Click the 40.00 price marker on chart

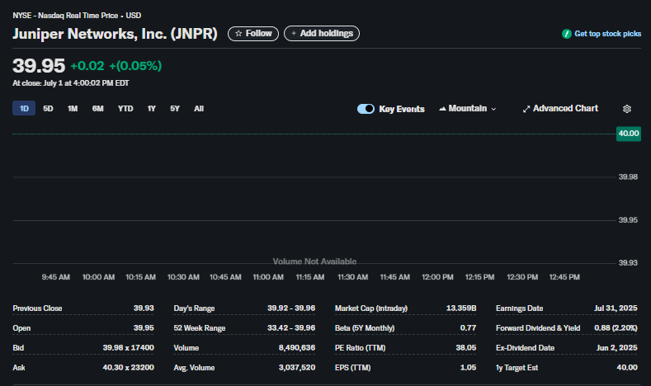pyautogui.click(x=629, y=134)
